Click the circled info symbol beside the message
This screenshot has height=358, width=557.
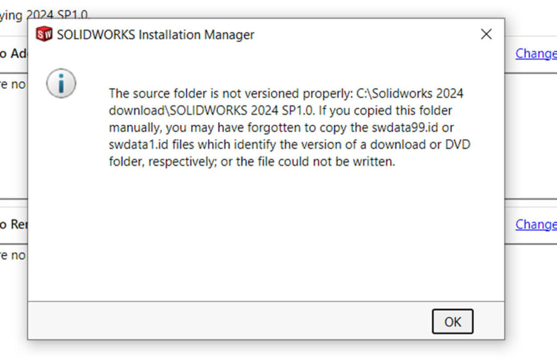tap(61, 84)
